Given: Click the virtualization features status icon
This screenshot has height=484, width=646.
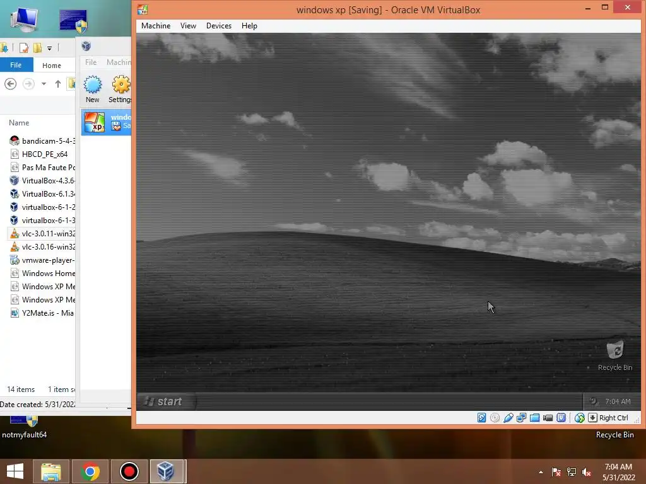Looking at the screenshot, I should pos(561,418).
